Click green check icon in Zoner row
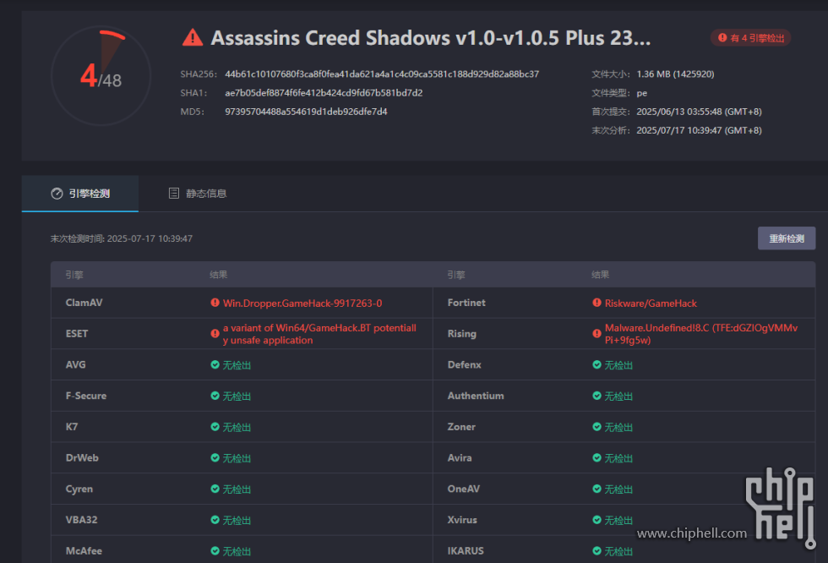The width and height of the screenshot is (828, 563). [596, 427]
